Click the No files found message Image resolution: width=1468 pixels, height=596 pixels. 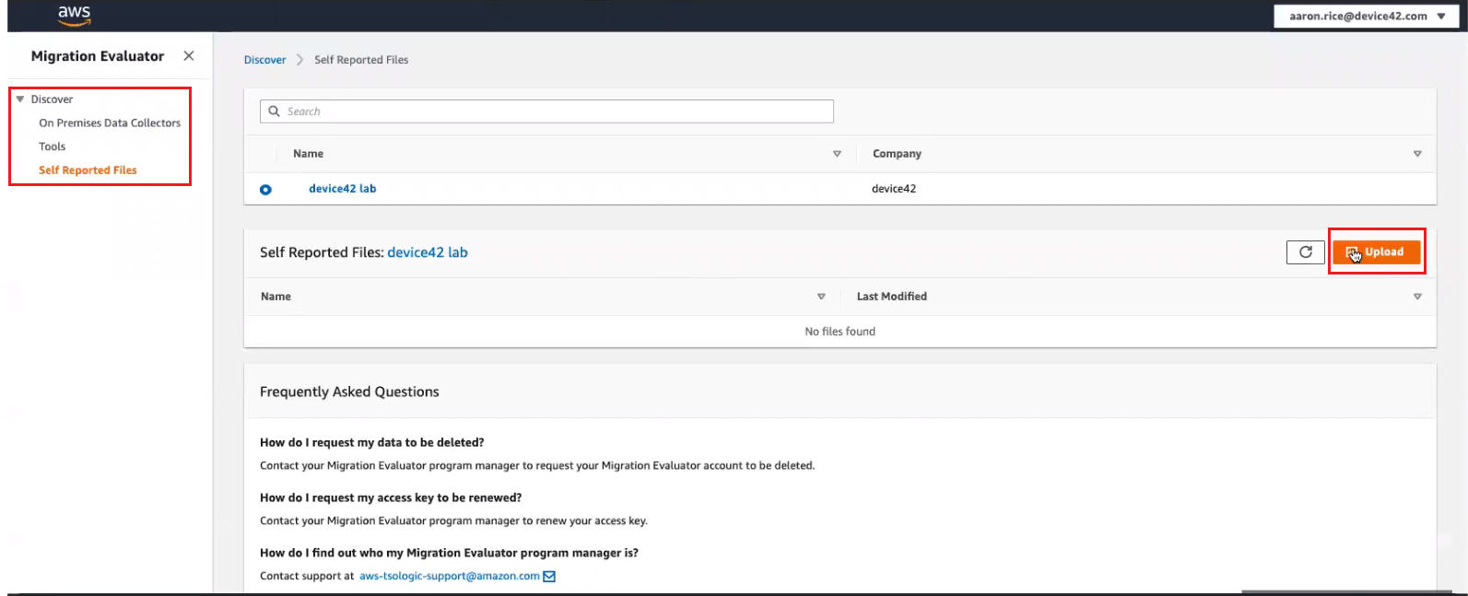[840, 332]
